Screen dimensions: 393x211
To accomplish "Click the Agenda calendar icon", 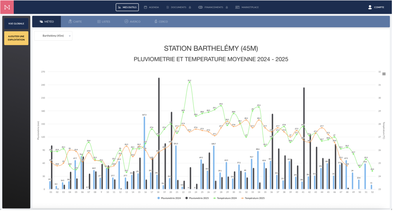I will 145,7.
